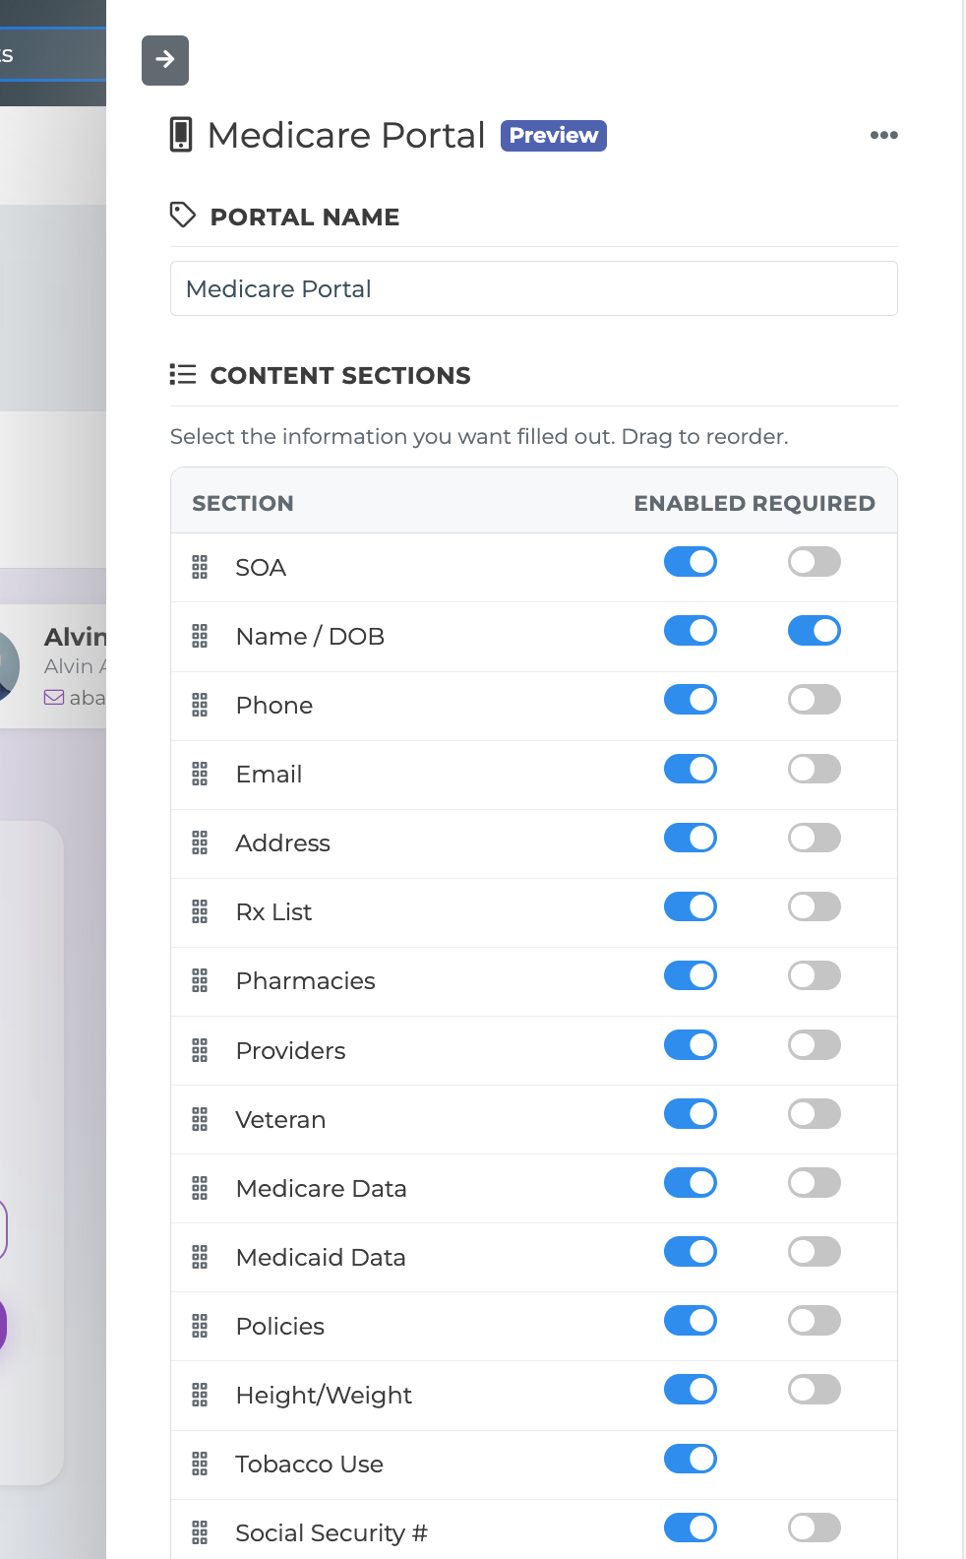
Task: Require the Medicare Data section
Action: tap(815, 1183)
